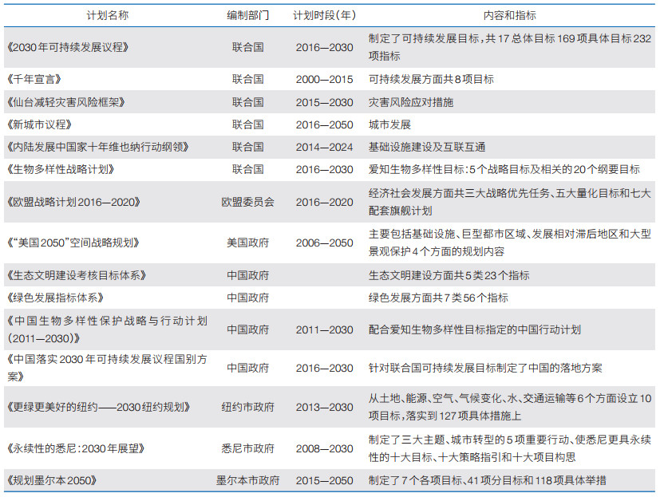Select 《欧盟战略计划2016—2020》 plan name
This screenshot has width=660, height=497.
(73, 202)
